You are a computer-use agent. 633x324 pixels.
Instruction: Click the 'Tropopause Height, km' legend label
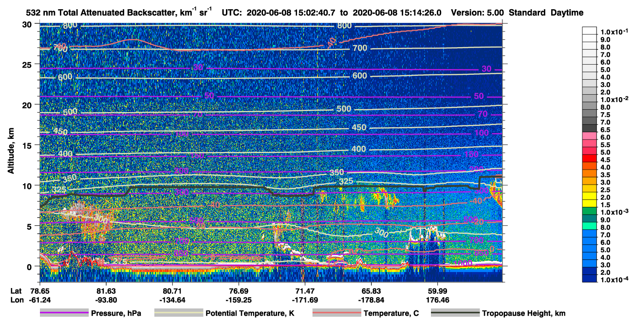click(523, 314)
